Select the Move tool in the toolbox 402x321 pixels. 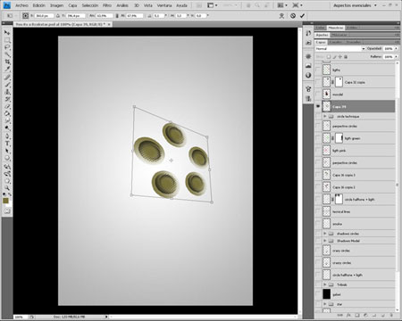coord(7,32)
